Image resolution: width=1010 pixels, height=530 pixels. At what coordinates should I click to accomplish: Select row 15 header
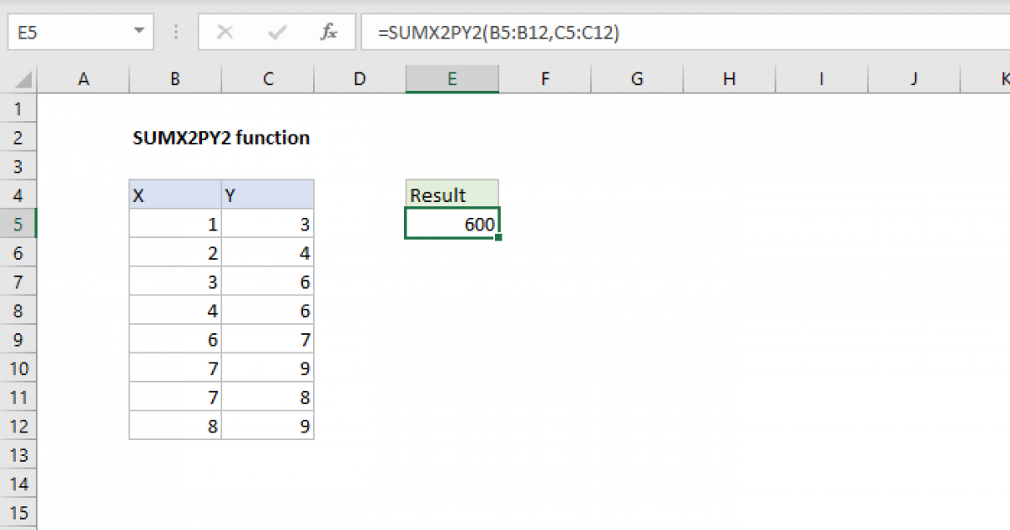pyautogui.click(x=19, y=512)
